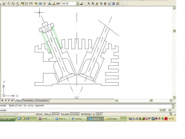Open the Windows démarrer start menu
The height and width of the screenshot is (139, 185).
pos(7,119)
